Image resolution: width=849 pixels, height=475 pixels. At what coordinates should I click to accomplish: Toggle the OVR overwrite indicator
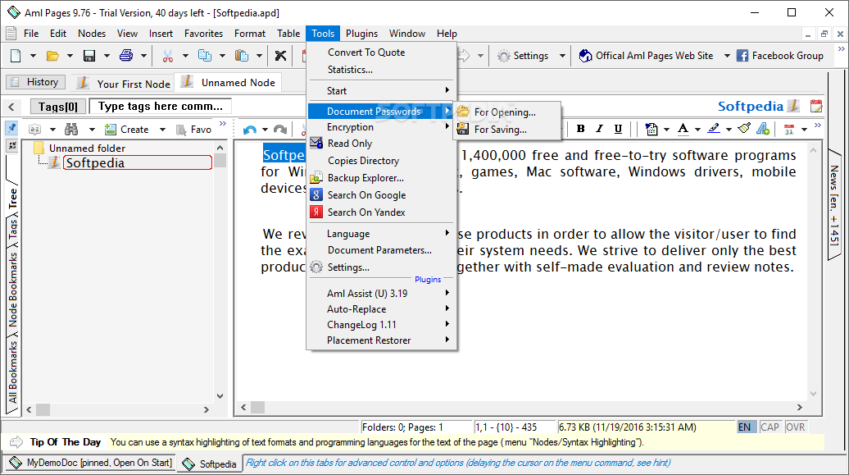click(x=795, y=427)
